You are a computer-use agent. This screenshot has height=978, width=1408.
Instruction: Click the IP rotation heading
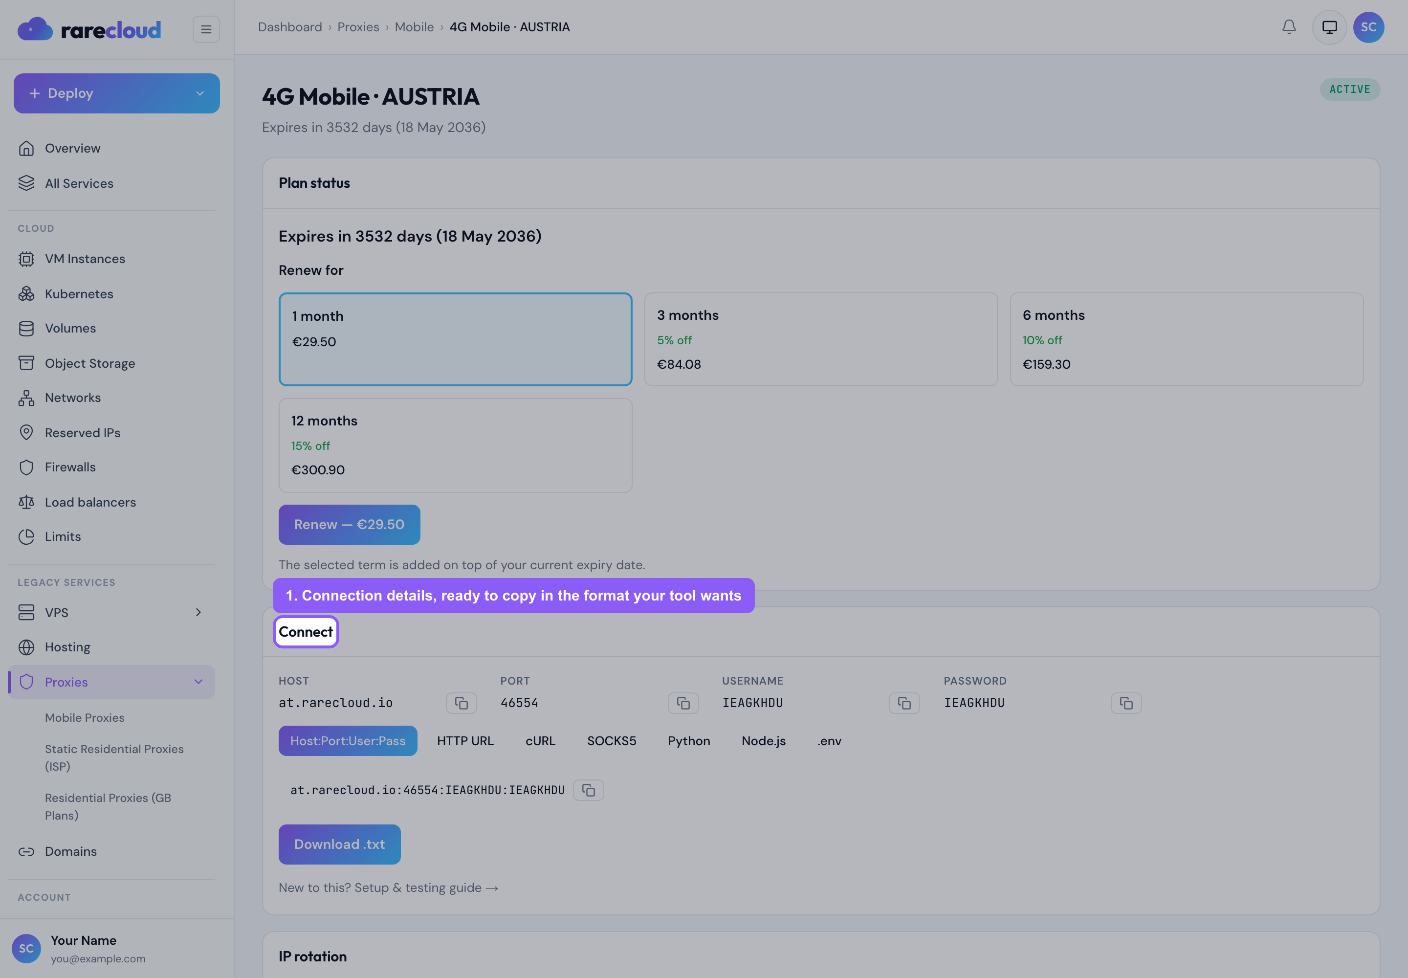312,956
